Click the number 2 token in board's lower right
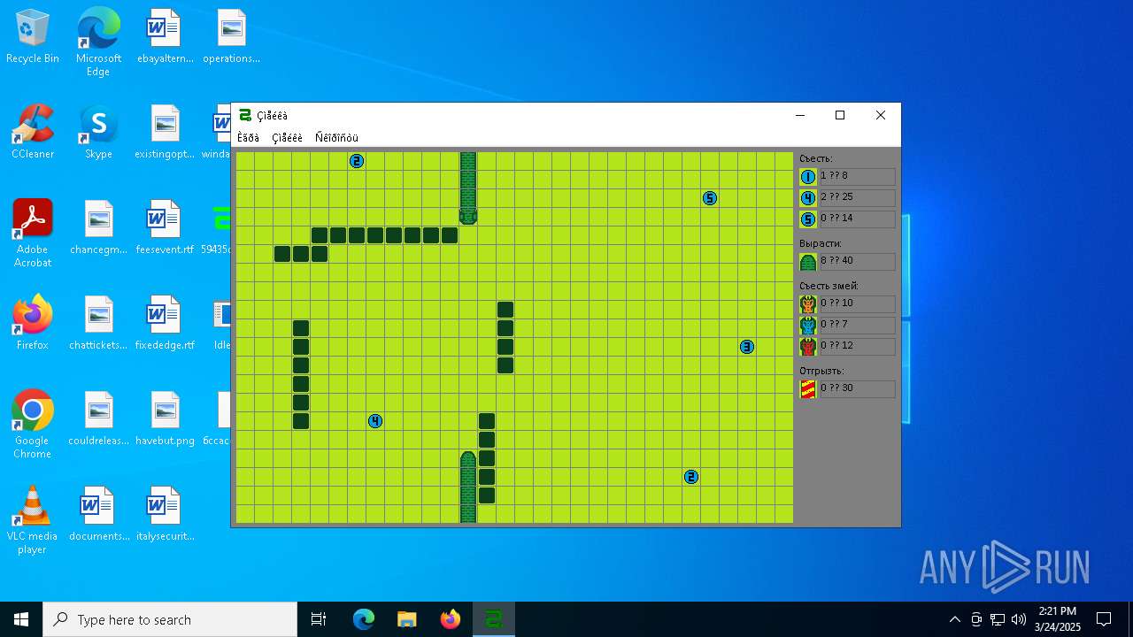The width and height of the screenshot is (1133, 637). click(x=691, y=477)
